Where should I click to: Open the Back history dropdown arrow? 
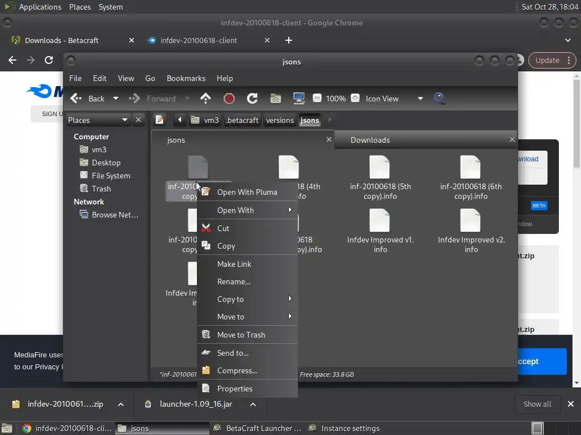click(x=116, y=99)
